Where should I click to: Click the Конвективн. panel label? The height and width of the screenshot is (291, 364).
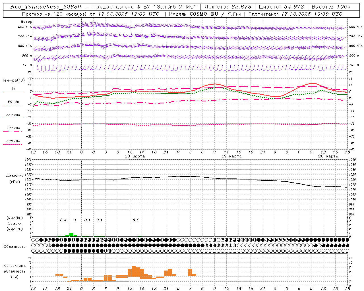pos(15,266)
